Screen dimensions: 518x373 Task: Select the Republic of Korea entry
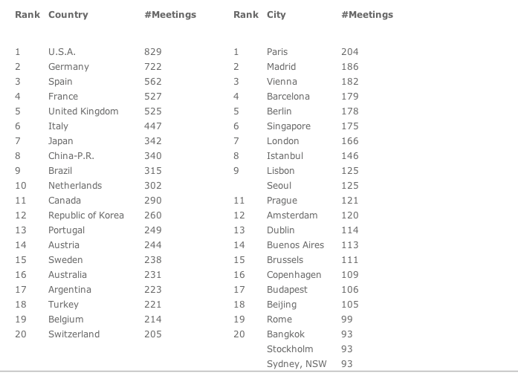click(x=86, y=215)
